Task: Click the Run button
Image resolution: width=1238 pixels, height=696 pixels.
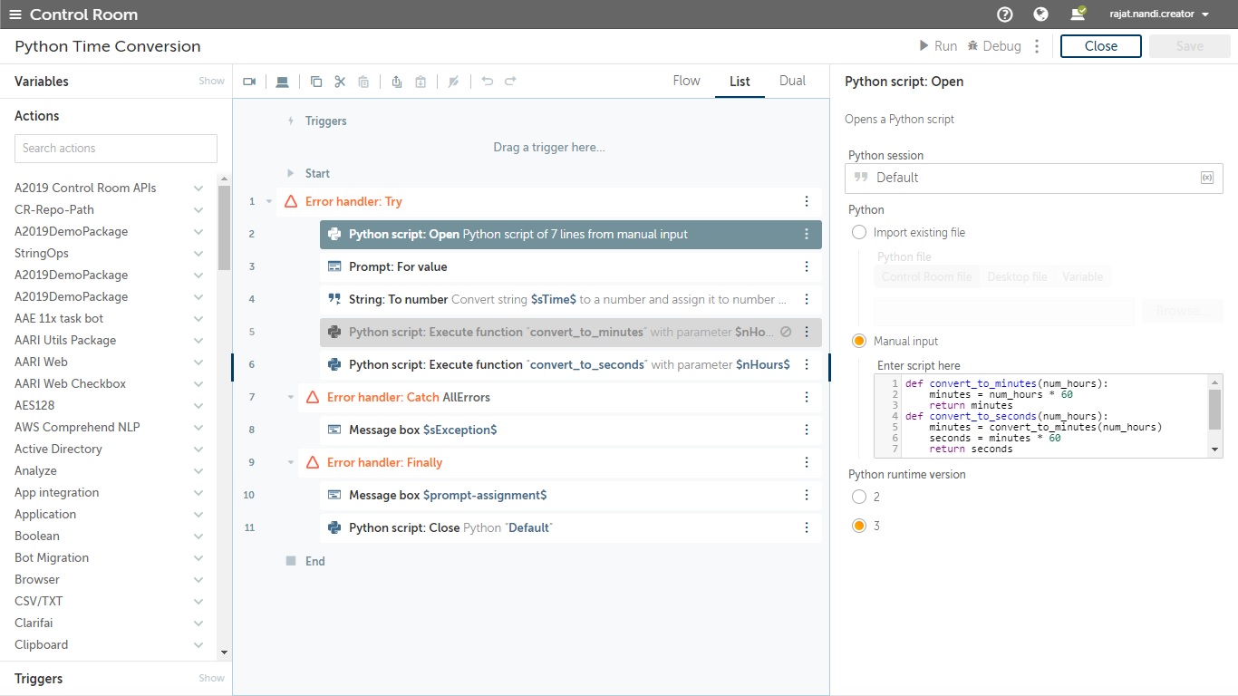Action: tap(938, 46)
